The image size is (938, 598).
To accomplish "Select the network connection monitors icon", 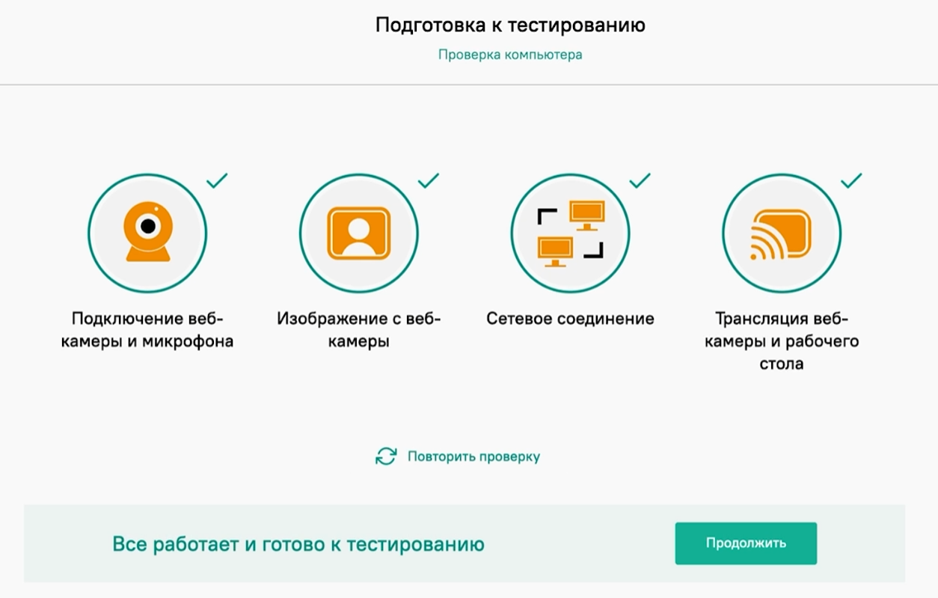I will click(x=571, y=233).
